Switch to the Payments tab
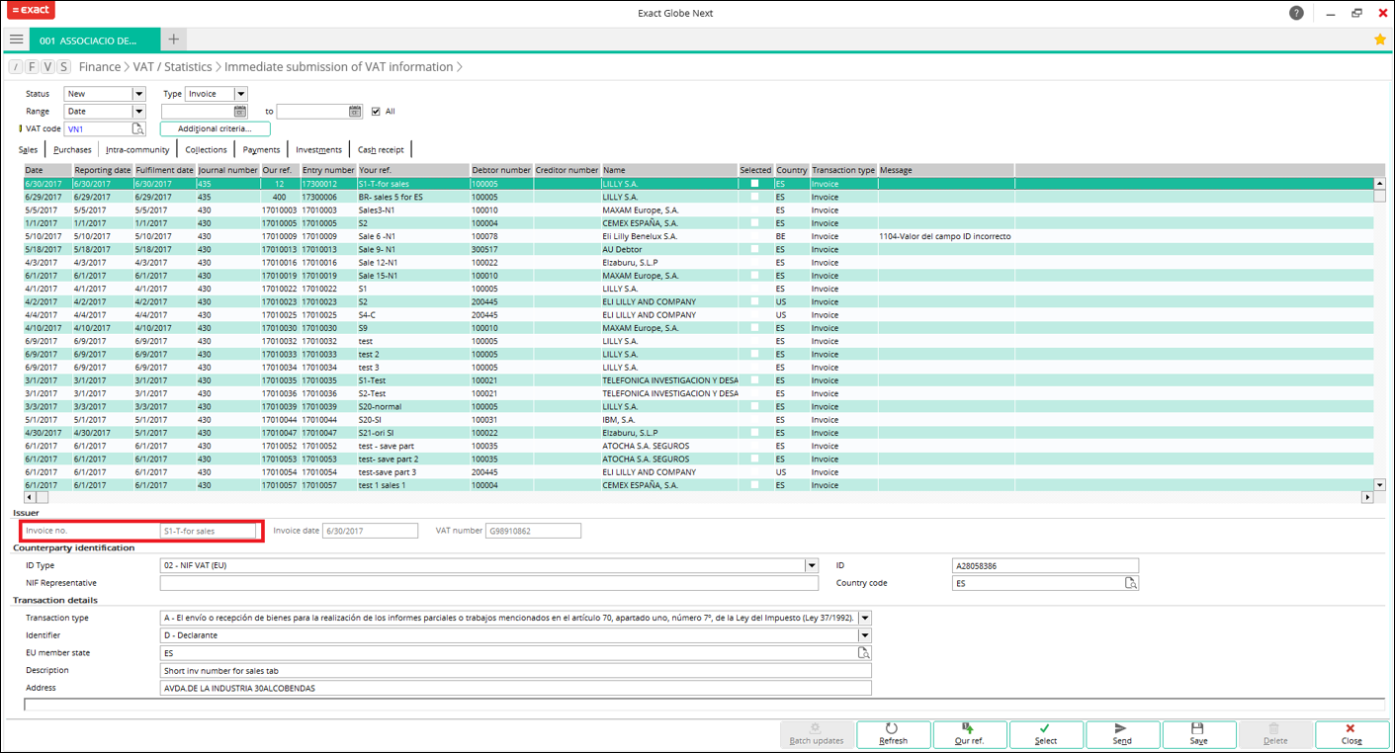 261,150
